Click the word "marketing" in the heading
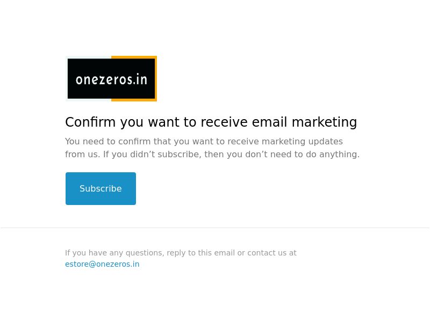Image resolution: width=430 pixels, height=322 pixels. [324, 122]
